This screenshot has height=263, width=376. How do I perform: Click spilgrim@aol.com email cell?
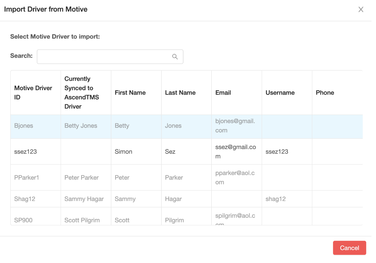(237, 217)
